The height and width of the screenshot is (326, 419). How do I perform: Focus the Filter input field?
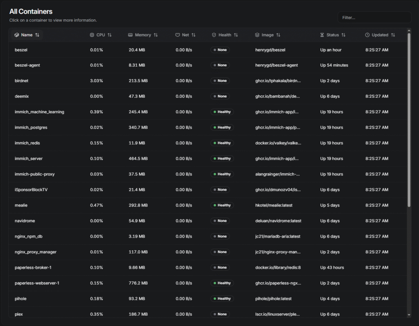(x=374, y=18)
